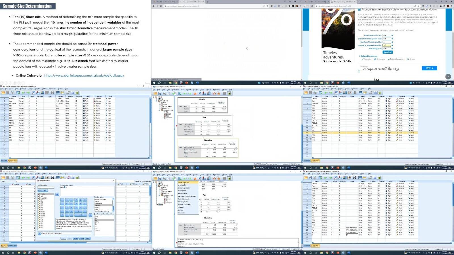Open the Format menu in Gender-table Viewer
This screenshot has height=255, width=454.
pyautogui.click(x=188, y=90)
